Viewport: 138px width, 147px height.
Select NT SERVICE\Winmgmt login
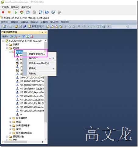pyautogui.click(x=32, y=111)
